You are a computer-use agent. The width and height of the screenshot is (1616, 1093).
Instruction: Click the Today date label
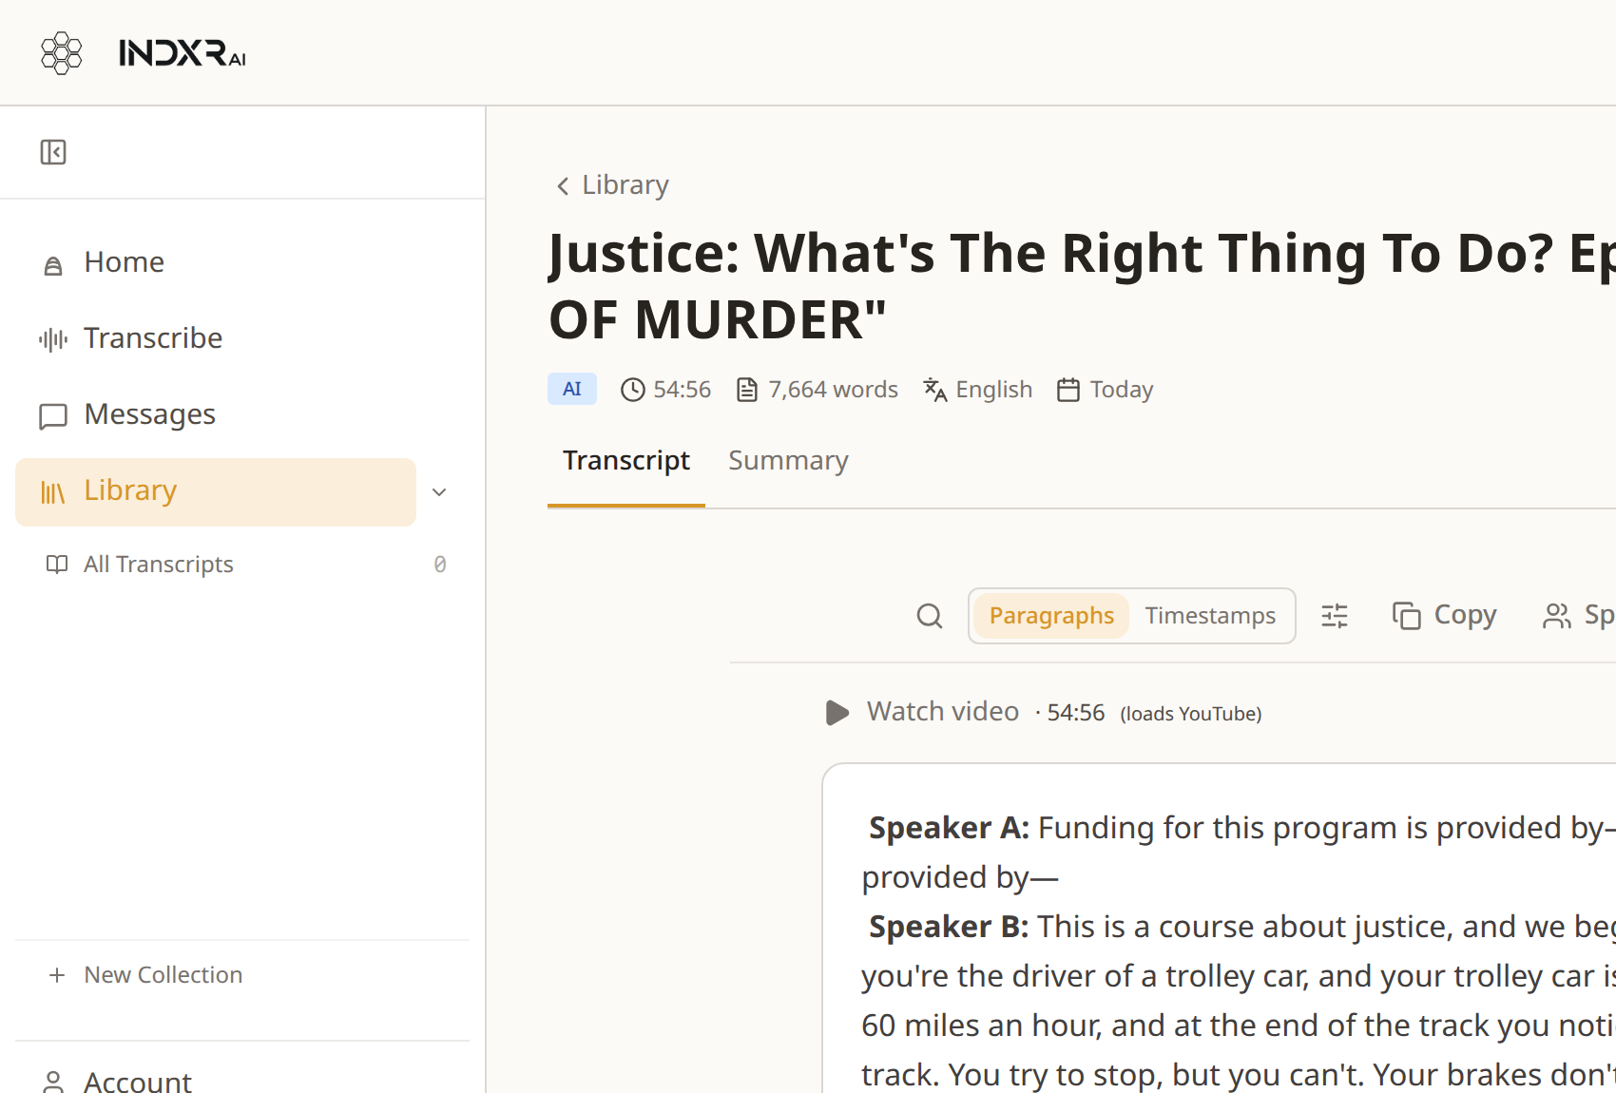1122,390
